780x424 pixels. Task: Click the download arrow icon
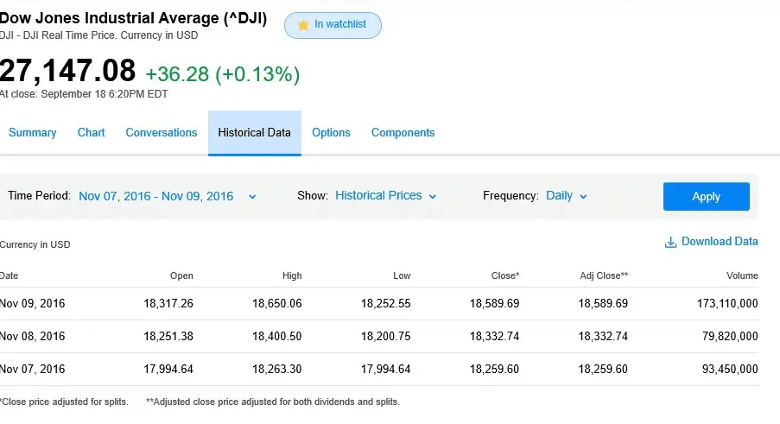tap(670, 242)
